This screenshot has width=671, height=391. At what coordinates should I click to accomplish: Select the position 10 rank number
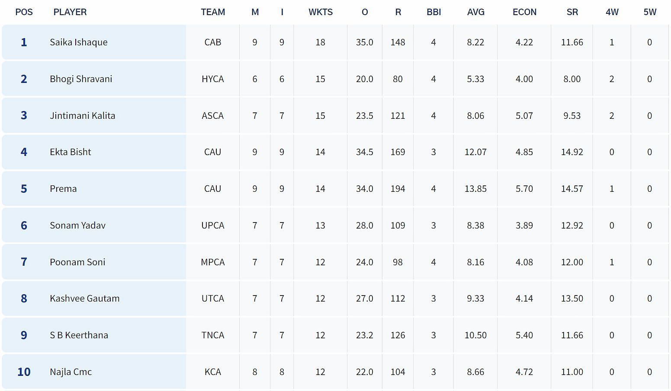[x=24, y=372]
